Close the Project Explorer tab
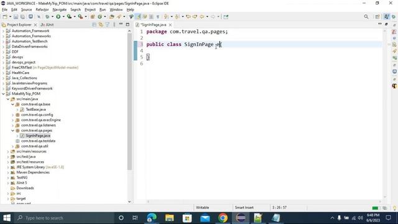The height and width of the screenshot is (224, 398). point(35,25)
